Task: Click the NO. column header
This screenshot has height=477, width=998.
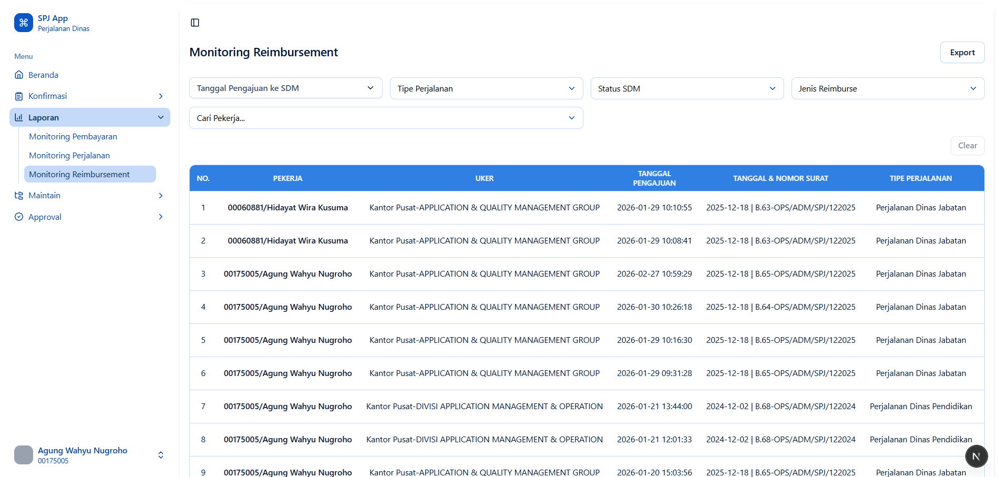Action: coord(203,178)
